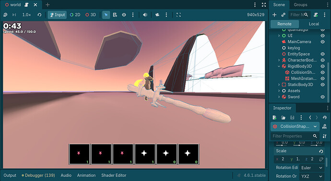
Task: Switch node selection to 2D mode
Action: click(75, 15)
